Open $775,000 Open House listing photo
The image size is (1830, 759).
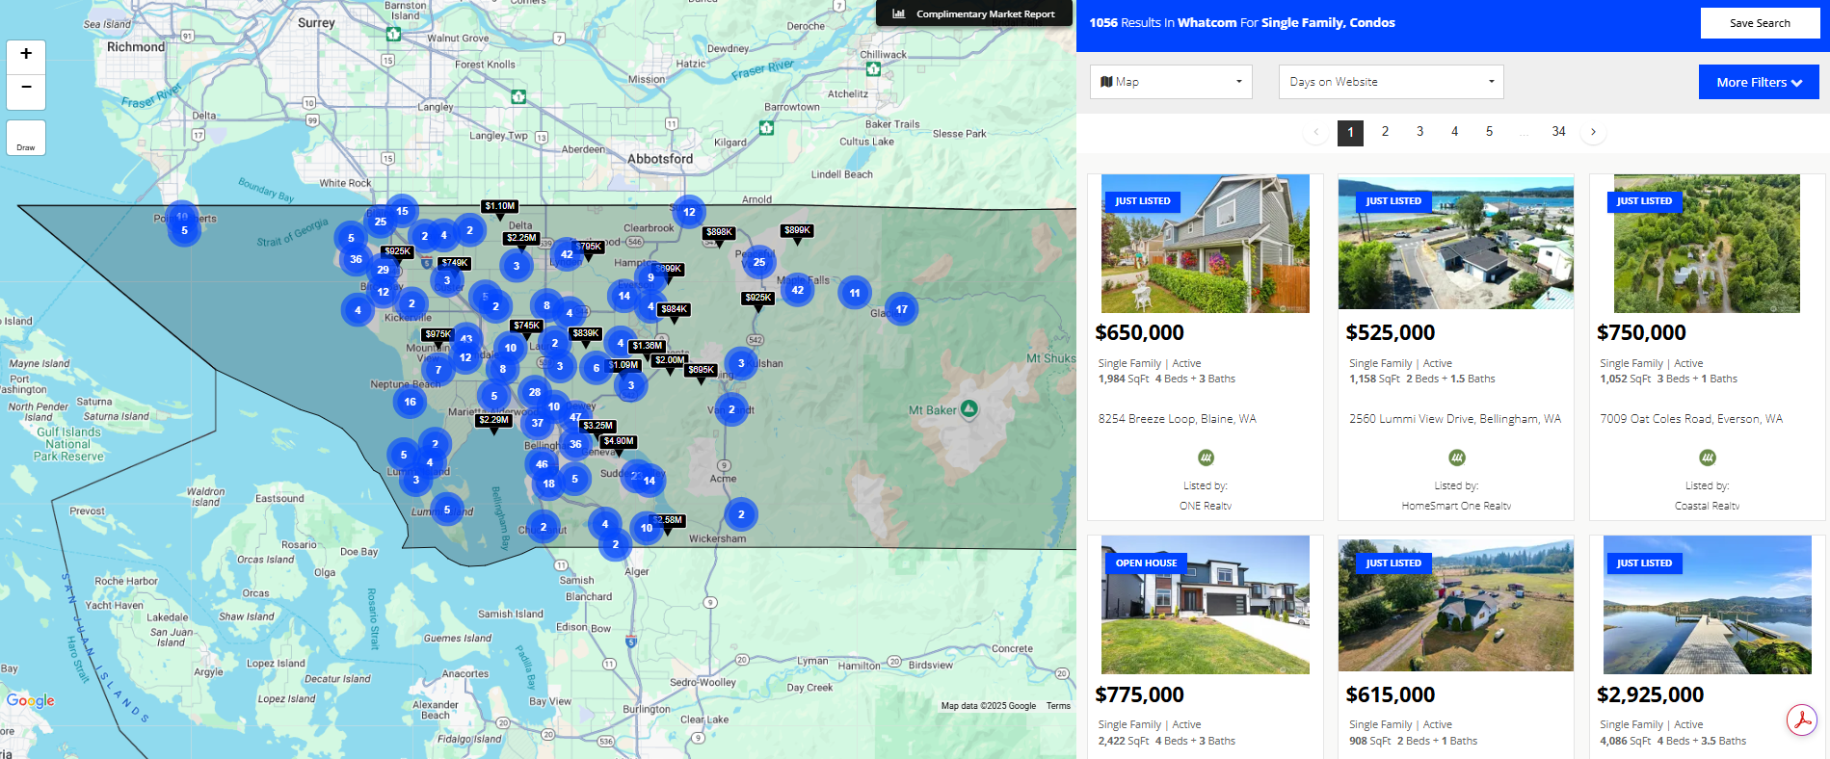coord(1206,604)
